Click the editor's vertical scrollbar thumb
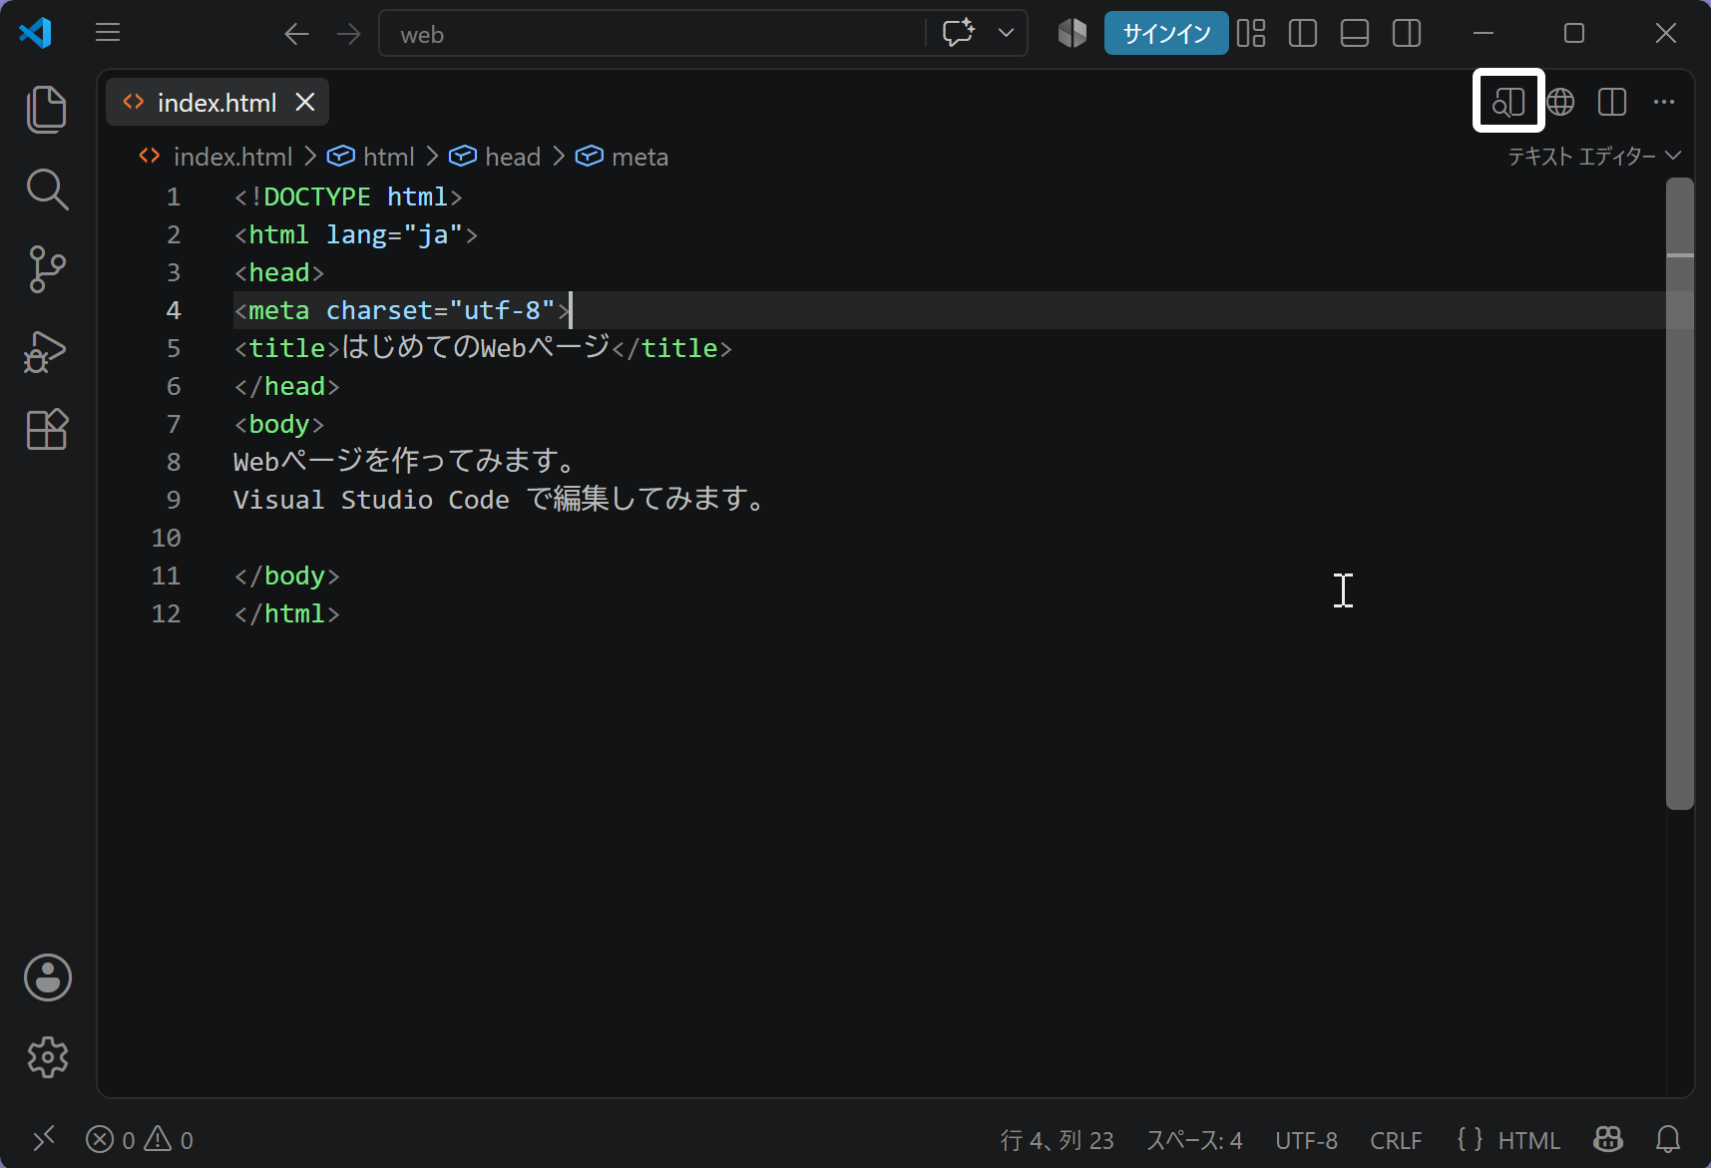 coord(1680,494)
